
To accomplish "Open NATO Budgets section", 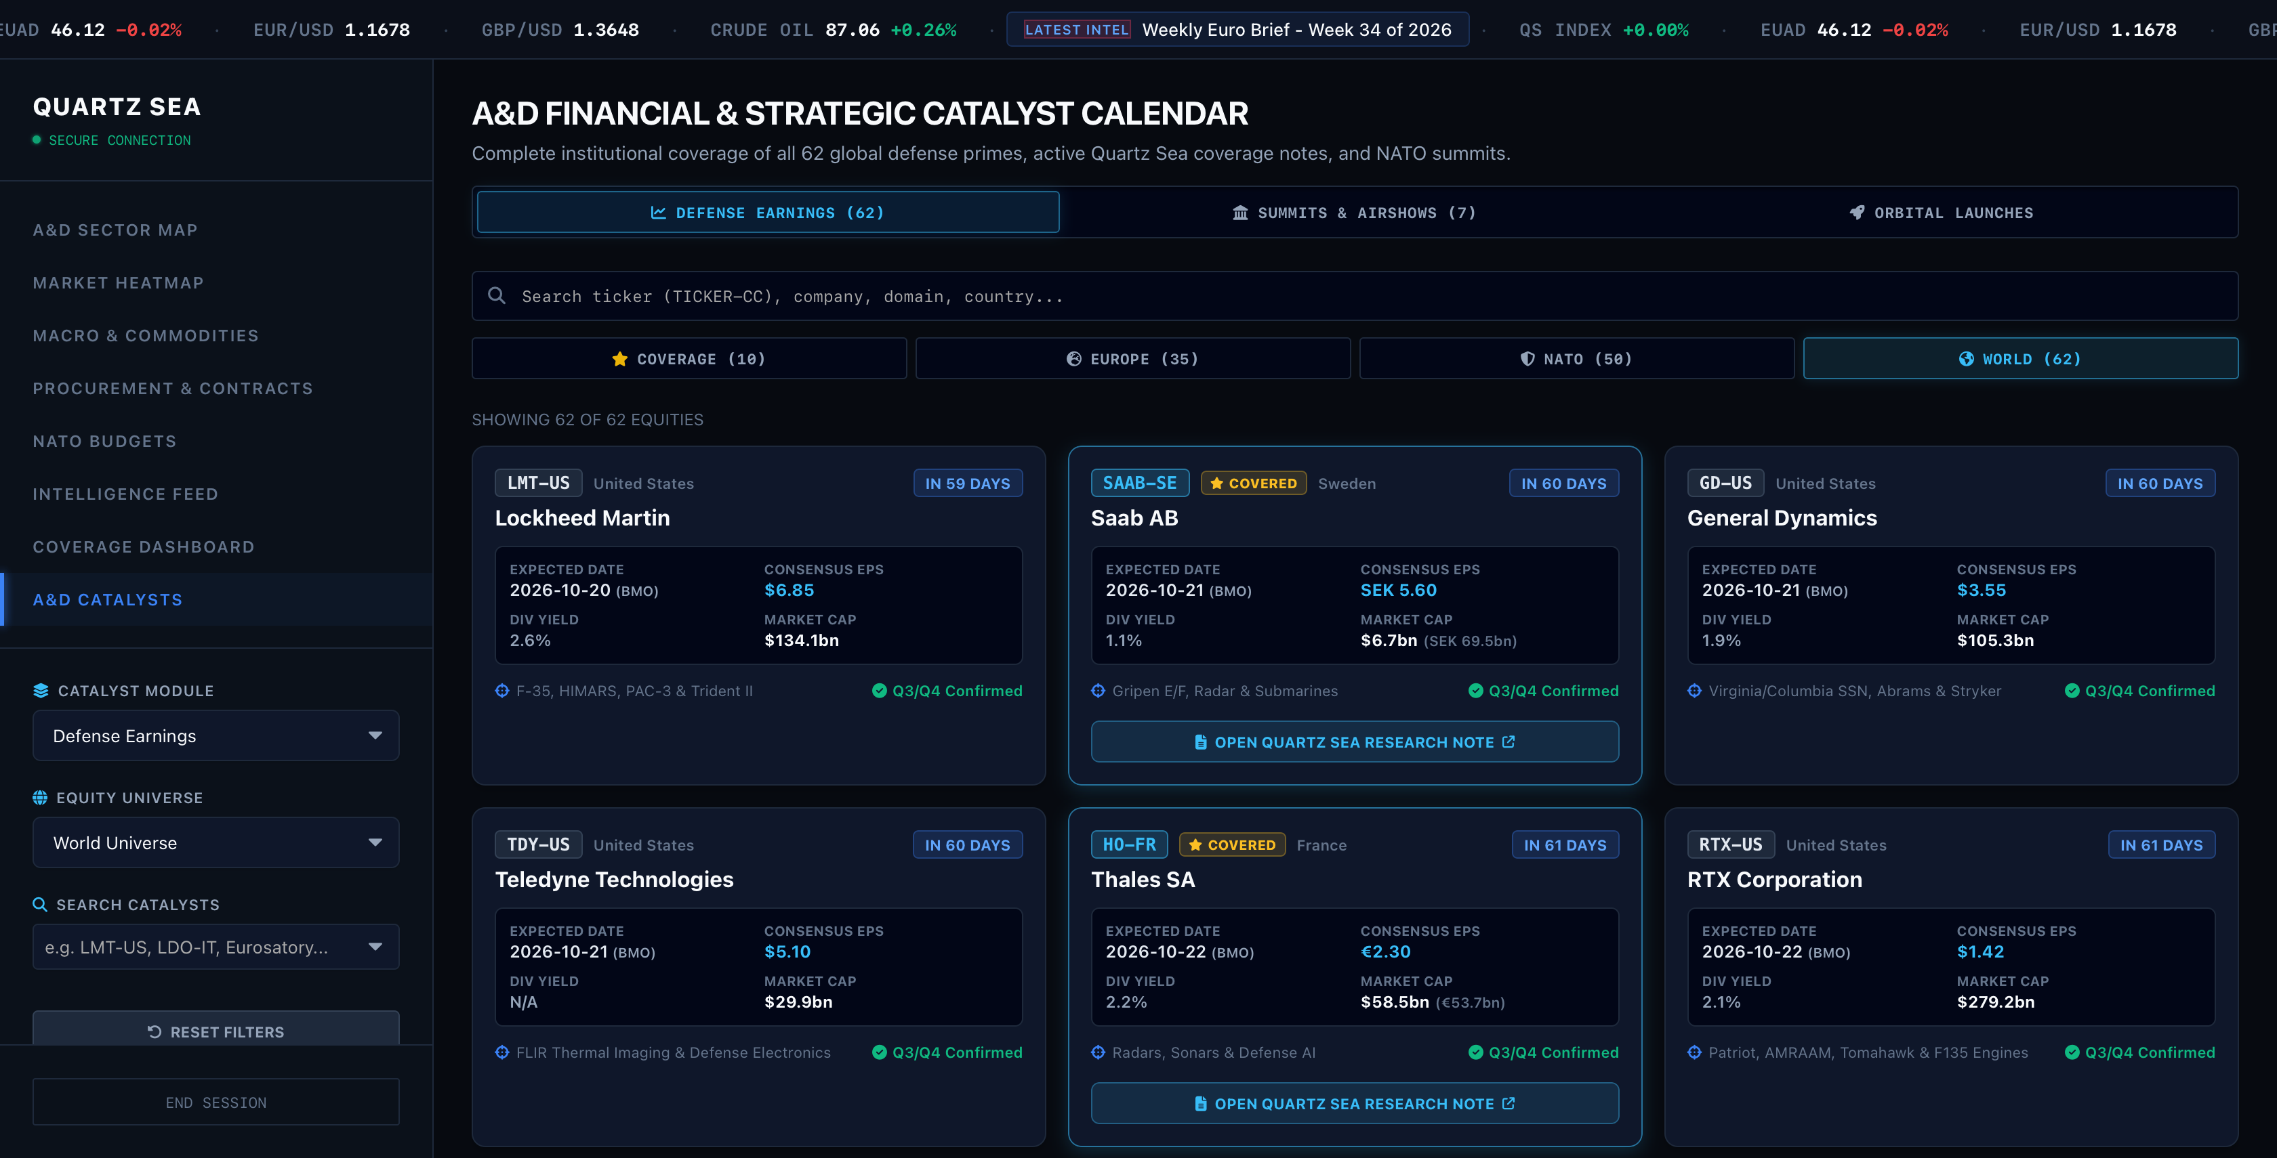I will (216, 441).
